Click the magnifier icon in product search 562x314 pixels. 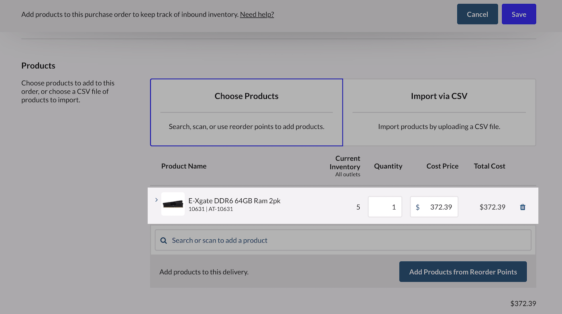[163, 241]
